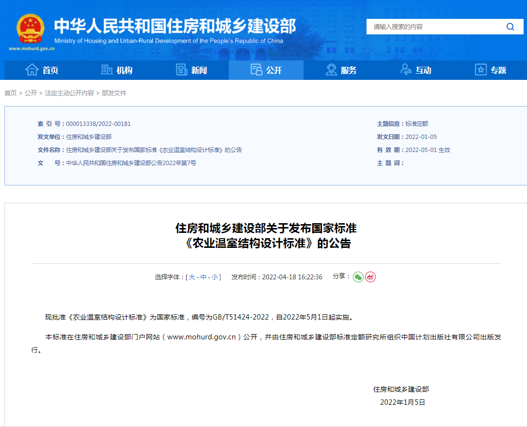The width and height of the screenshot is (527, 427).
Task: Click the house icon for 首页
Action: [x=32, y=70]
